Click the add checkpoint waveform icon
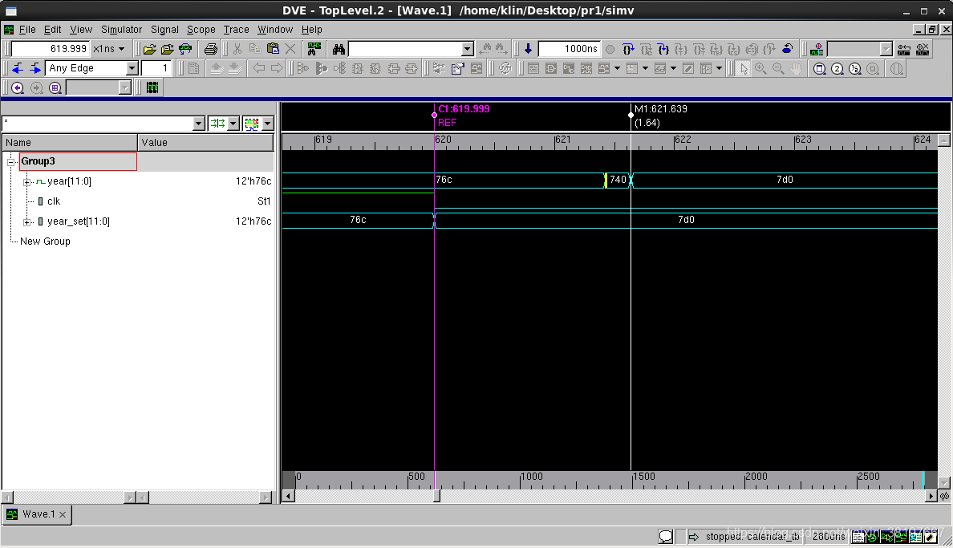The width and height of the screenshot is (953, 548). point(817,49)
